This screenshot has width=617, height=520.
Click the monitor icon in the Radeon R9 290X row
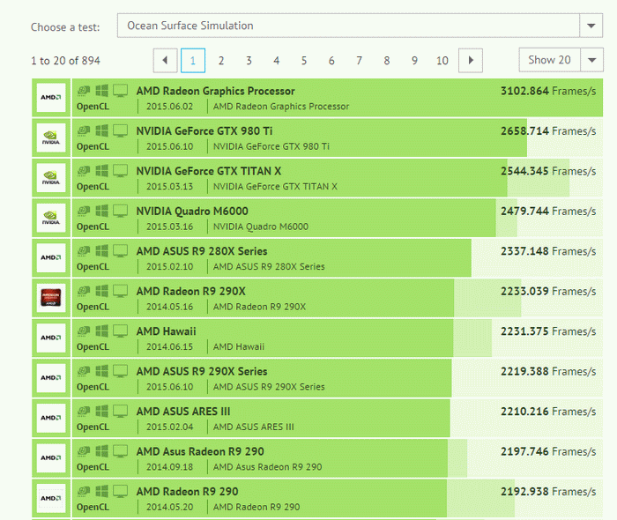[121, 291]
